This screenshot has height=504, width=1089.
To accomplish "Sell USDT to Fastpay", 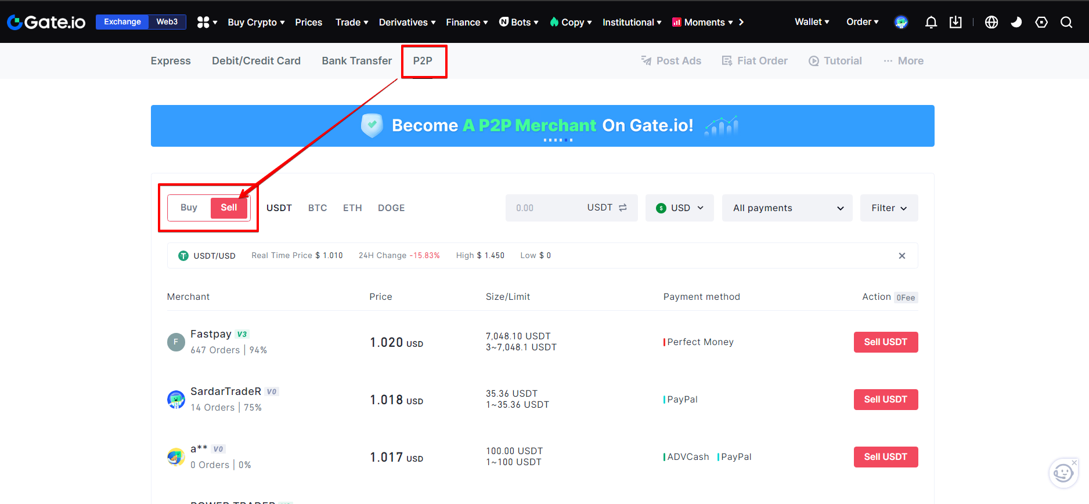I will [x=886, y=342].
